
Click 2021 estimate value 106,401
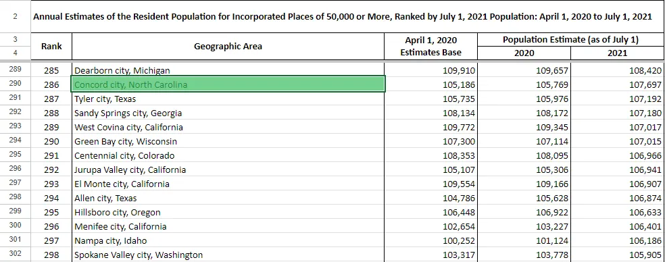click(x=618, y=226)
